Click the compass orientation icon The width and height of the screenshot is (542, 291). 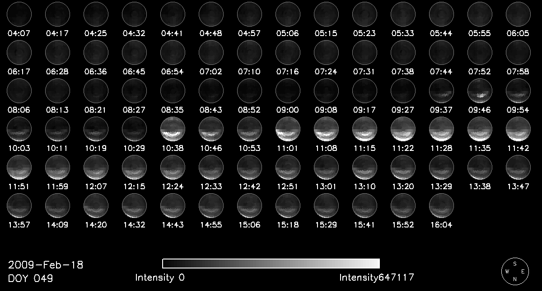[x=514, y=272]
